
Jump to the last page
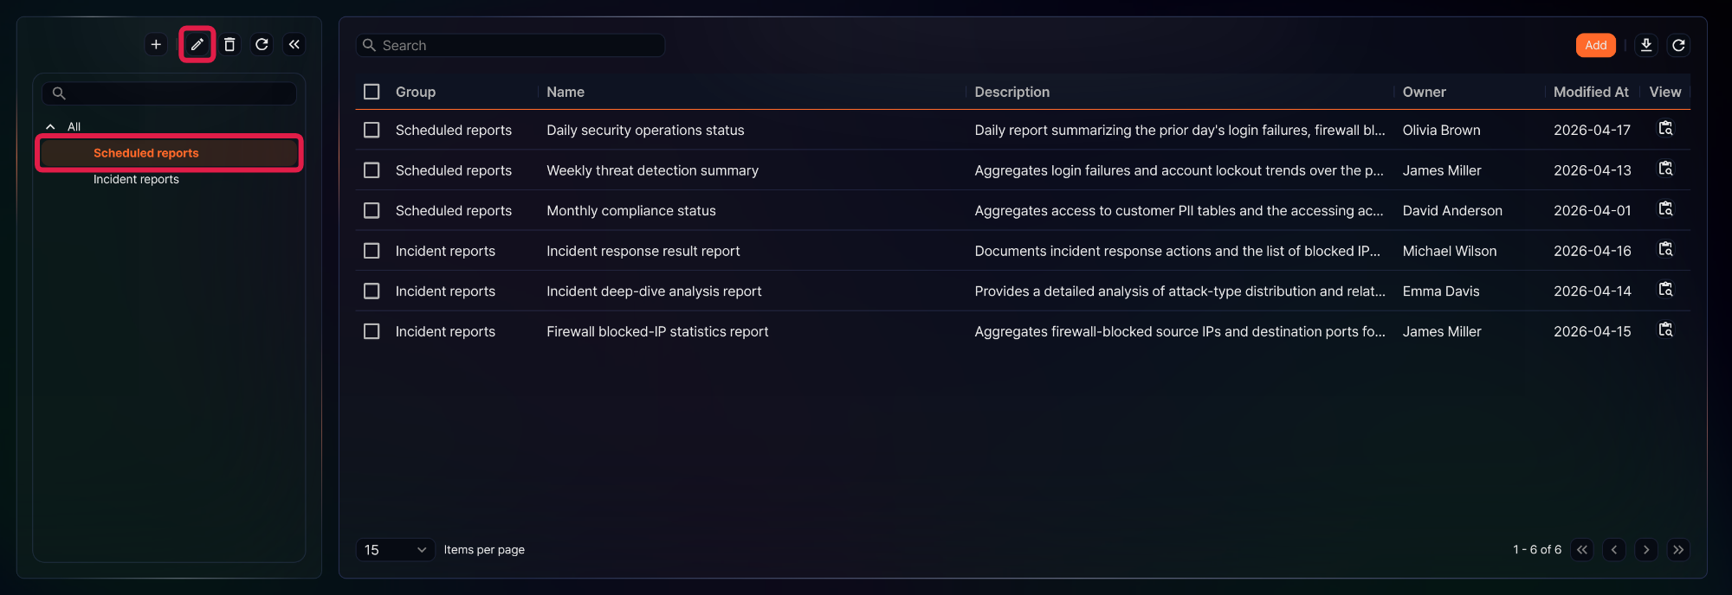click(x=1678, y=550)
